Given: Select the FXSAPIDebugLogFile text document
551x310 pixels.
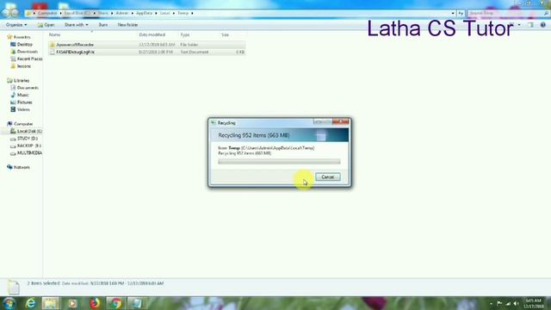Looking at the screenshot, I should point(75,52).
